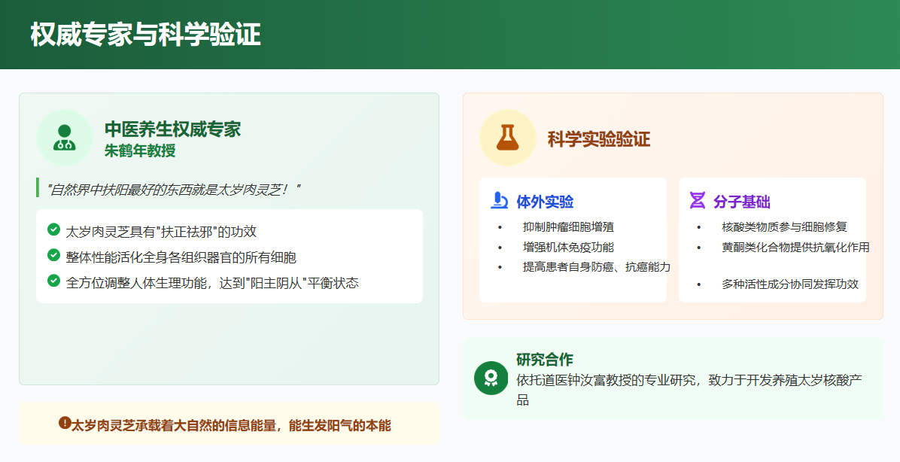Viewport: 900px width, 462px height.
Task: Click the heading 科学实验验证
Action: [x=599, y=139]
